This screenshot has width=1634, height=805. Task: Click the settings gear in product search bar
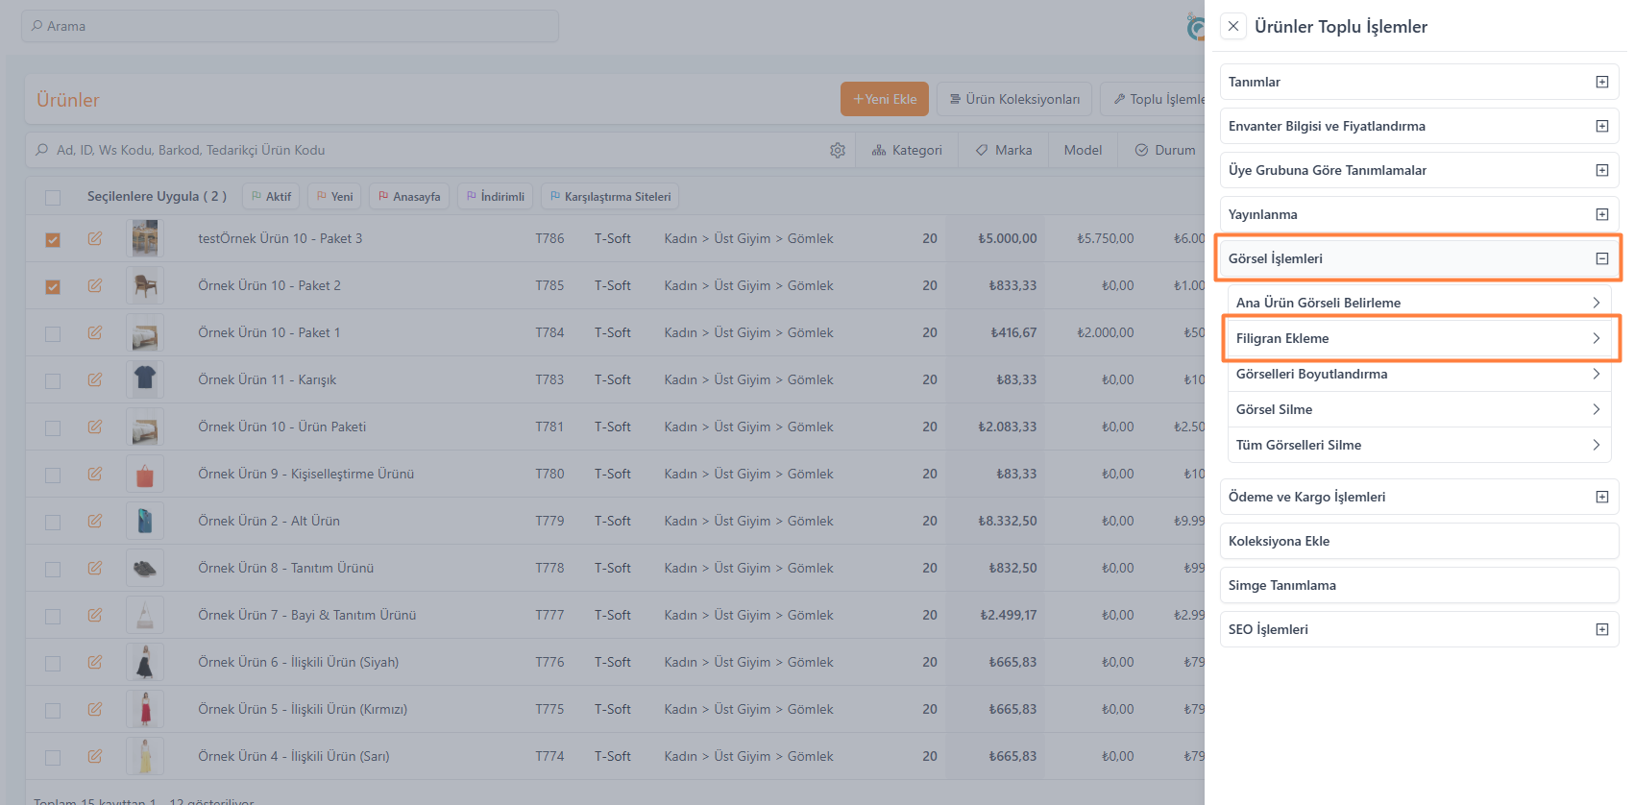[x=837, y=151]
